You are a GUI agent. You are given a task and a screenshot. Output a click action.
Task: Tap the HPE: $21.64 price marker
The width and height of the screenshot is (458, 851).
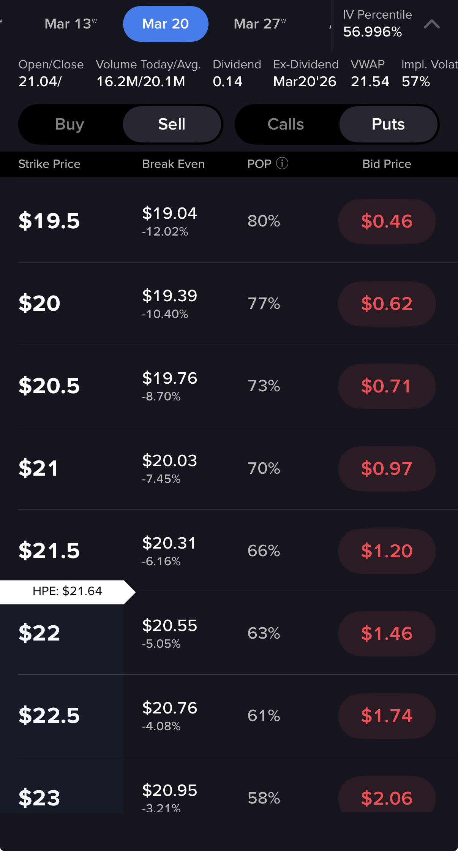point(67,591)
